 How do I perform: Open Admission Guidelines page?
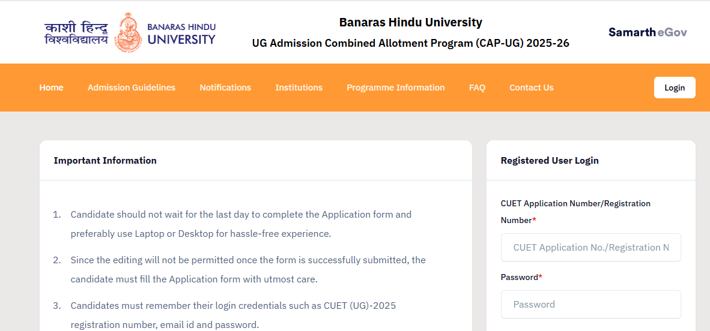tap(132, 88)
